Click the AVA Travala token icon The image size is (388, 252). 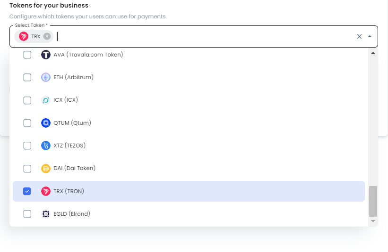pos(46,55)
